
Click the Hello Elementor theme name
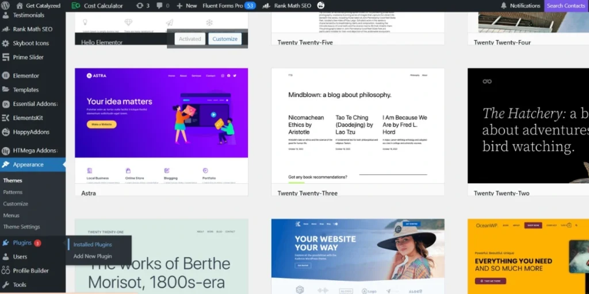102,42
